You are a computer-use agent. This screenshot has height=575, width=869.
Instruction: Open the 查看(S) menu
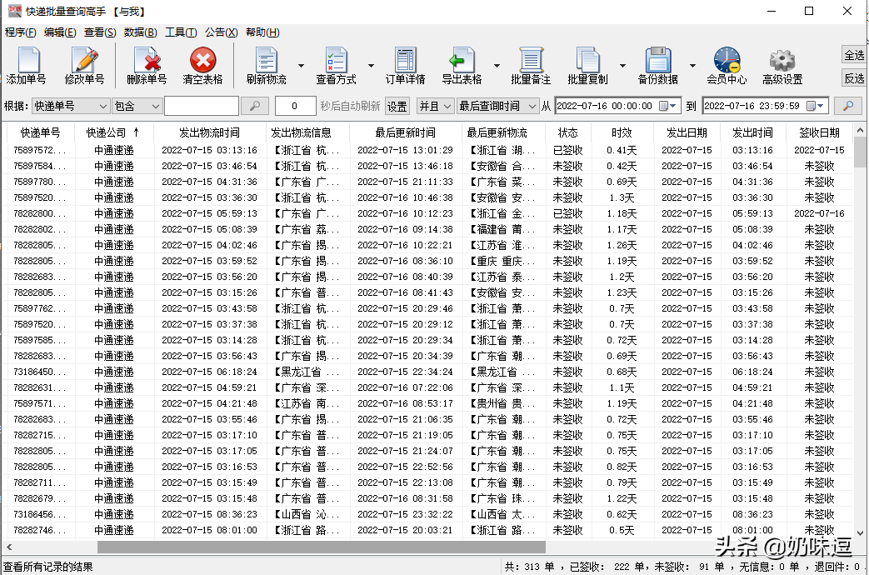100,32
